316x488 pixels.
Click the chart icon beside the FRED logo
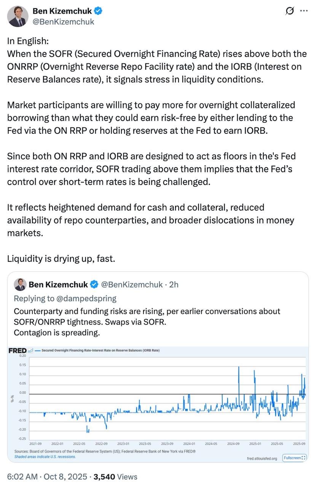click(30, 350)
